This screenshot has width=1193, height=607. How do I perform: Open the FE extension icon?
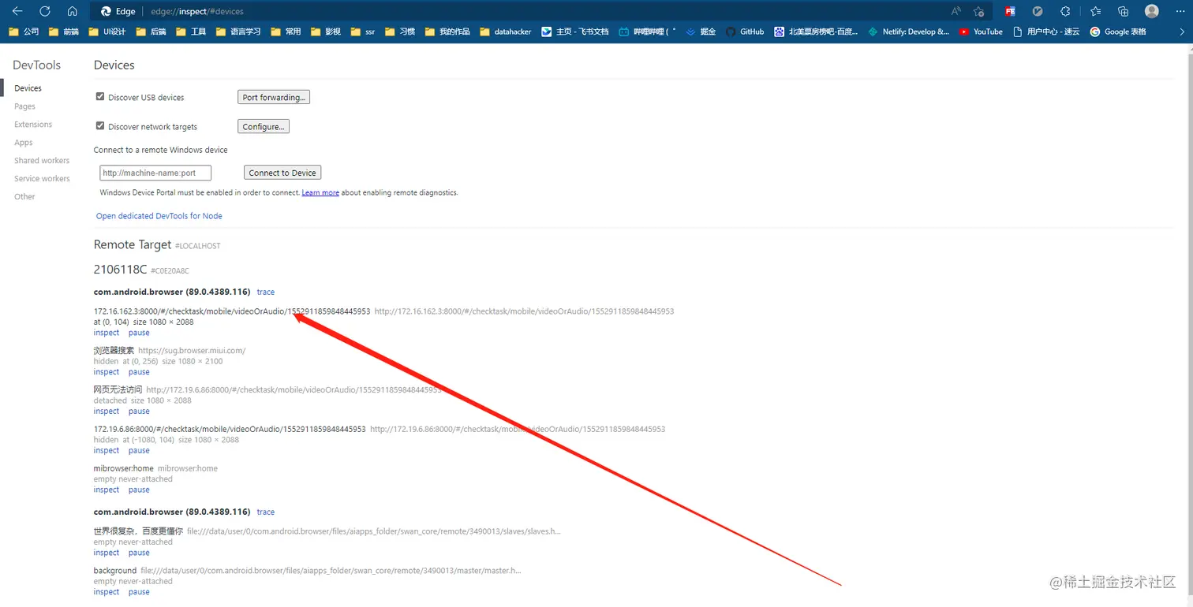point(1010,11)
